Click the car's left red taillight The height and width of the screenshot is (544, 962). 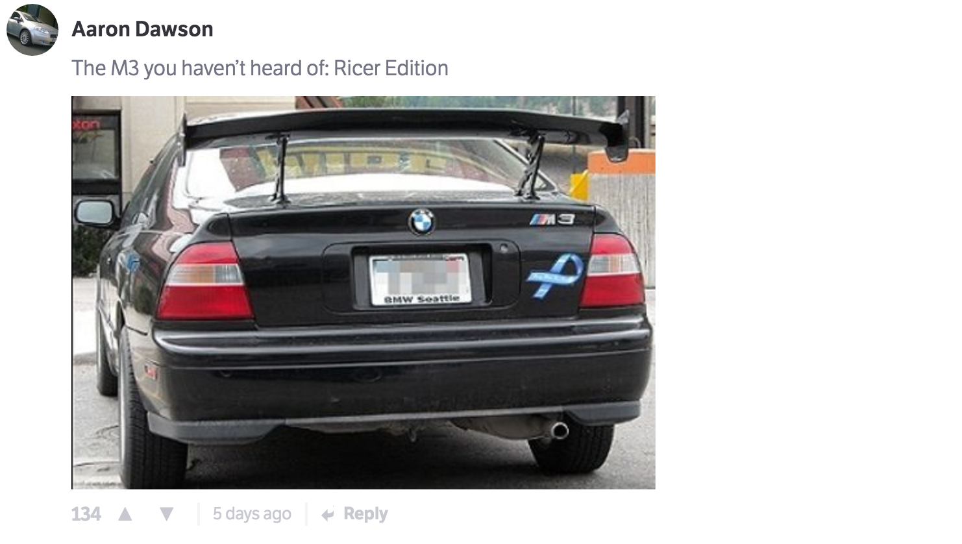[x=204, y=281]
